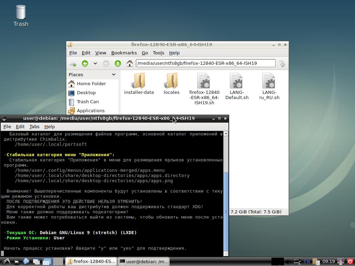The height and width of the screenshot is (266, 355).
Task: Open the navigation history dropdown arrow
Action: point(95,63)
